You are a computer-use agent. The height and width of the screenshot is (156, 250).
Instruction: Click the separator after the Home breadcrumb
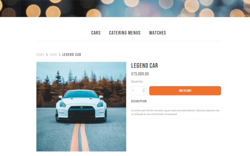[47, 55]
